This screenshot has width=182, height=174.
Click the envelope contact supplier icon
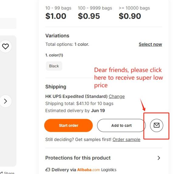pos(157,125)
